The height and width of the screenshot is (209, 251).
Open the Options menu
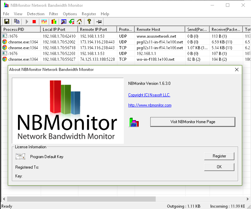[70, 14]
